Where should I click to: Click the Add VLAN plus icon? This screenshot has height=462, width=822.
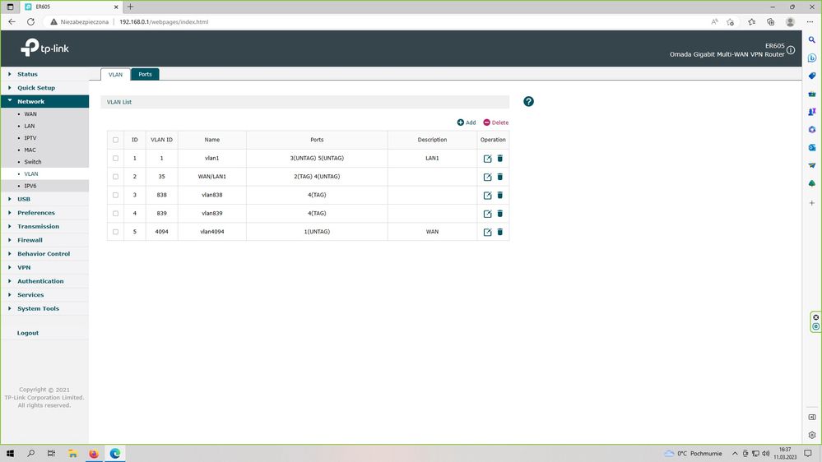pyautogui.click(x=461, y=122)
